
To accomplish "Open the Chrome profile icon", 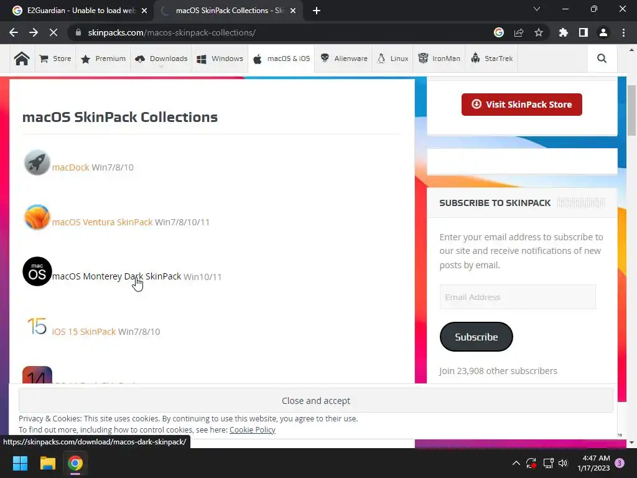I will 603,32.
